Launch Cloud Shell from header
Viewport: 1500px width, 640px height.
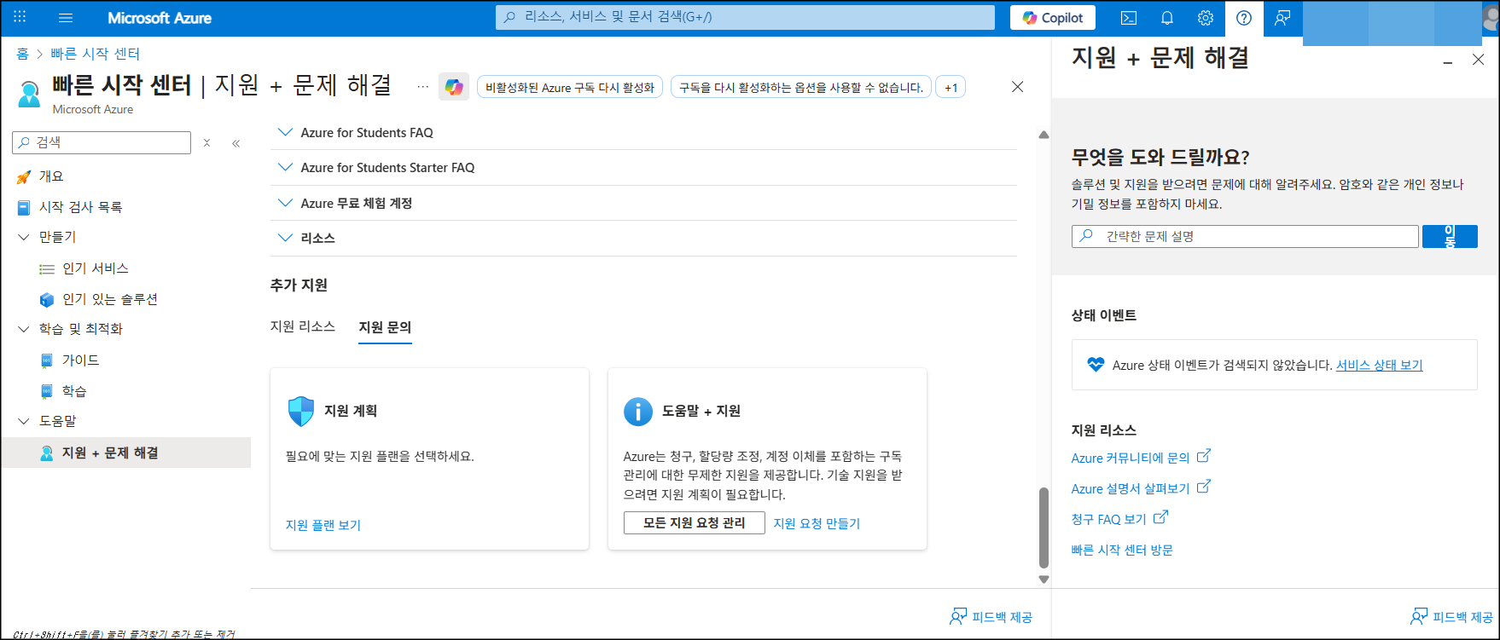1129,17
